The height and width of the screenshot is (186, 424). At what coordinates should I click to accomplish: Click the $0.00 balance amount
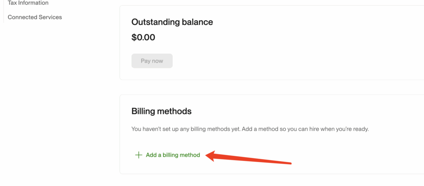143,38
